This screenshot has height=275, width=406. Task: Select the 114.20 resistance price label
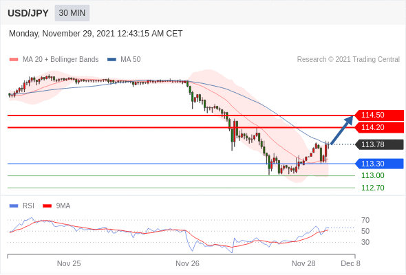pyautogui.click(x=379, y=127)
